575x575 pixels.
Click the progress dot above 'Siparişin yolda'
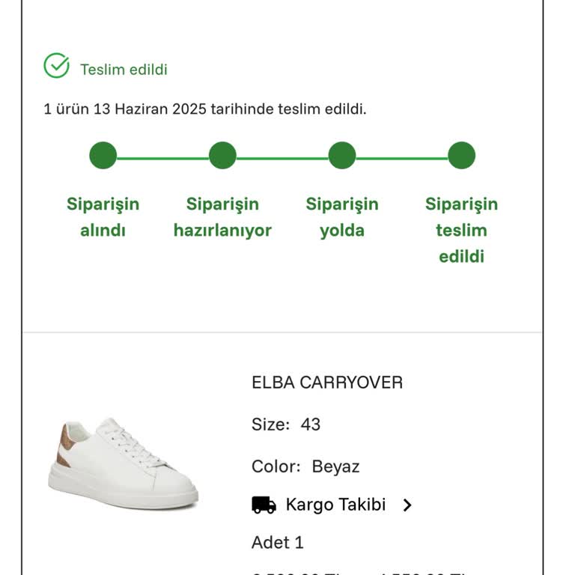(342, 156)
